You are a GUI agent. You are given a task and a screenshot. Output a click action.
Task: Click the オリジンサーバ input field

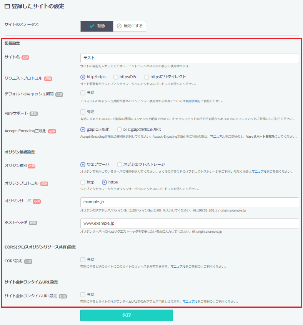(x=190, y=202)
